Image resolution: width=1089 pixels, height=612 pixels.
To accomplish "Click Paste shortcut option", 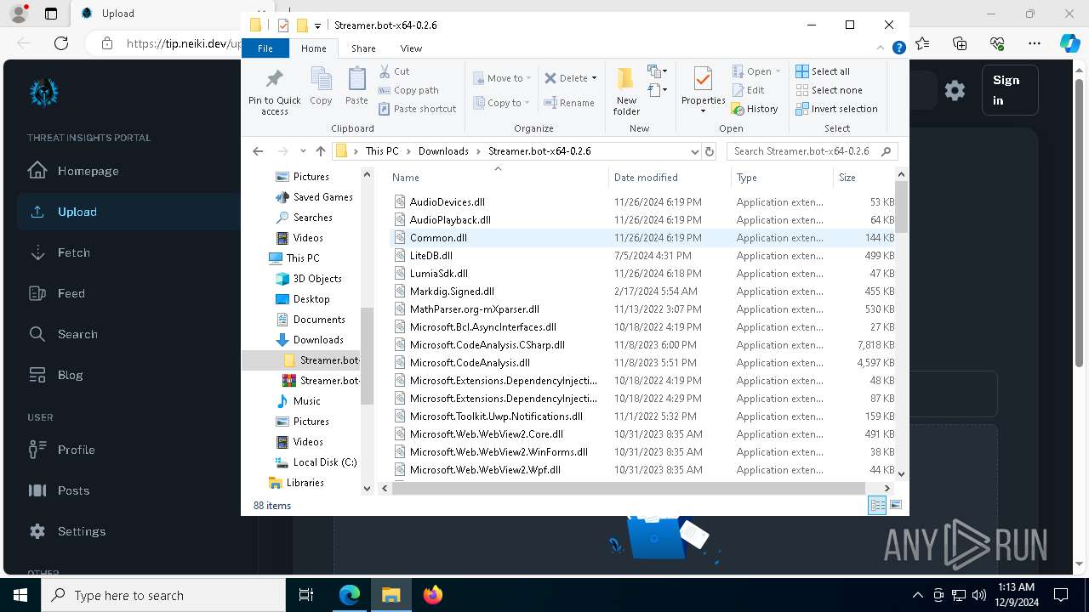I will pos(418,109).
